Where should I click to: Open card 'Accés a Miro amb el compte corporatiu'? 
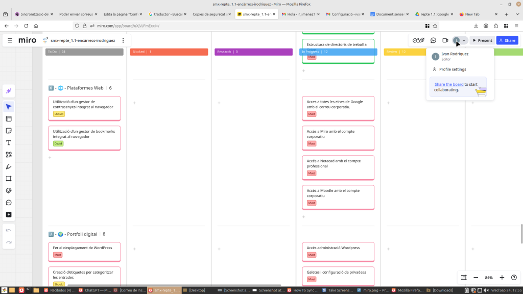tap(338, 138)
